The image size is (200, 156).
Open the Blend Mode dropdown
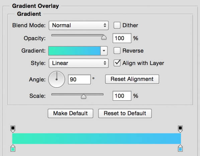click(79, 25)
